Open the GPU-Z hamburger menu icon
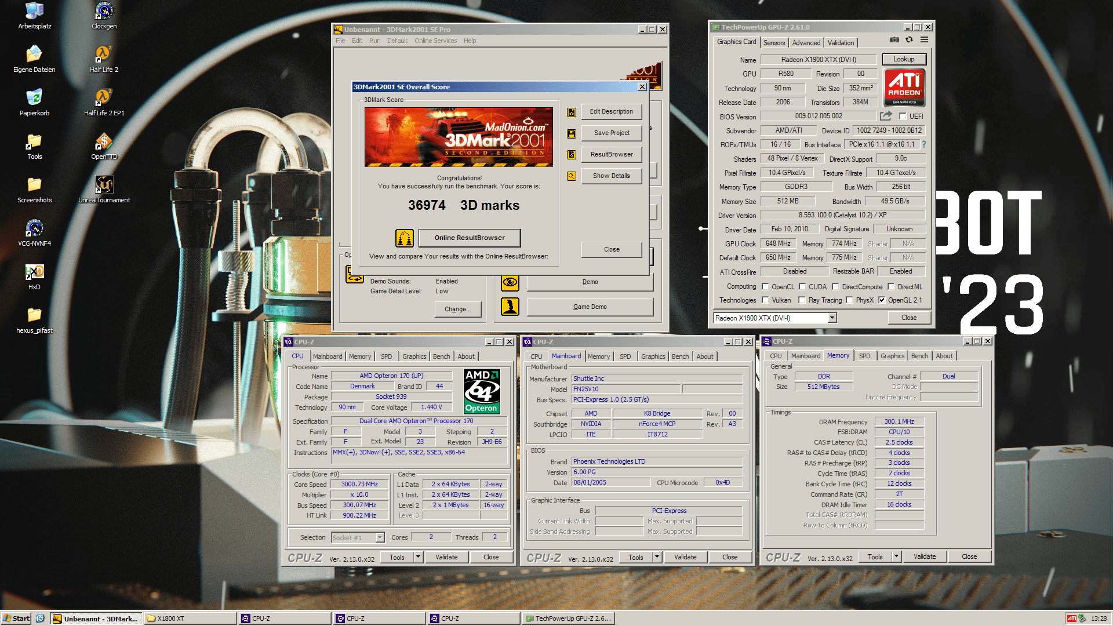This screenshot has height=626, width=1113. coord(924,40)
